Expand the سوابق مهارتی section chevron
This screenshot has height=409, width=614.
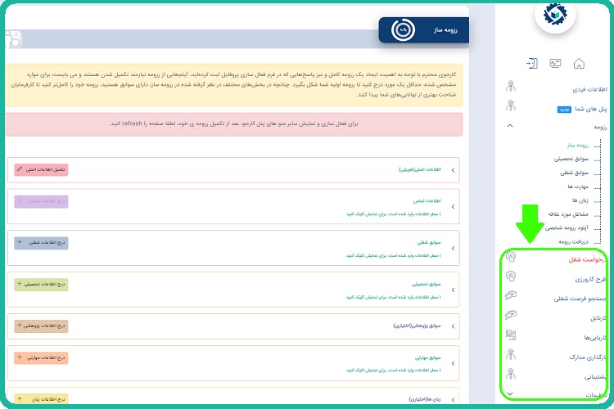tap(453, 363)
